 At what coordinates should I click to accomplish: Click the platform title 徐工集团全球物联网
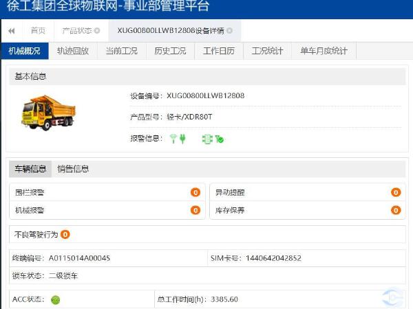click(x=62, y=5)
